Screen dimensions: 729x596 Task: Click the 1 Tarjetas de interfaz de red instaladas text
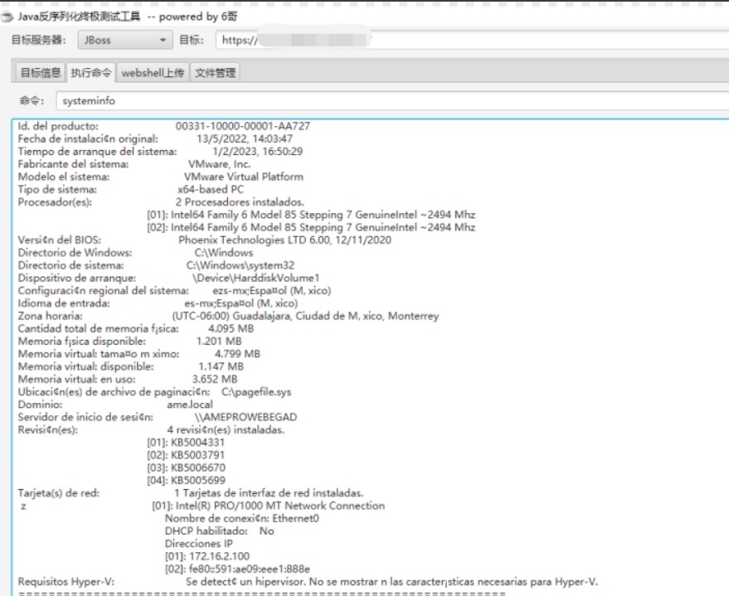coord(269,493)
